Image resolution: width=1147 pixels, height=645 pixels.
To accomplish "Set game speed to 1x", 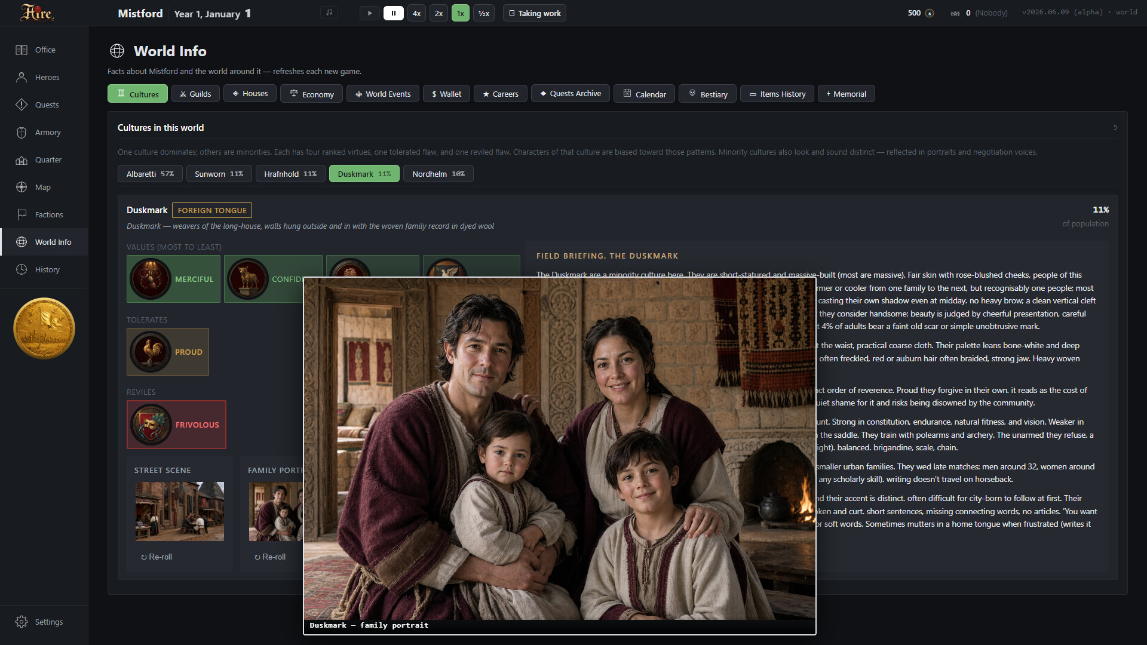I will point(461,13).
